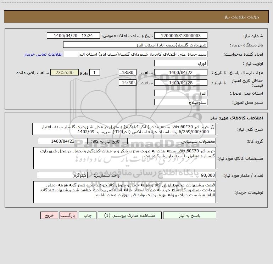Click the label شهر محل تحویل
Image resolution: width=273 pixels, height=264 pixels.
coord(248,103)
